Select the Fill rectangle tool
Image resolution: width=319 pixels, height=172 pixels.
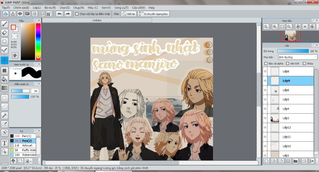tap(4, 71)
